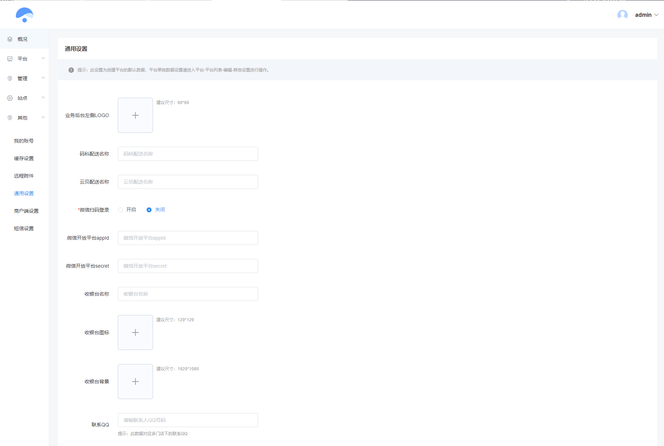
Task: Open the admin account dropdown arrow
Action: 656,15
